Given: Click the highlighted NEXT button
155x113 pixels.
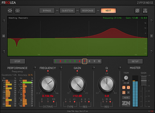Looking at the screenshot, I should point(108,11).
